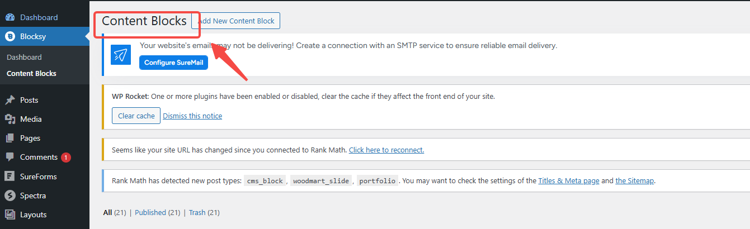
Task: Click the Posts pushpin icon
Action: click(x=10, y=100)
